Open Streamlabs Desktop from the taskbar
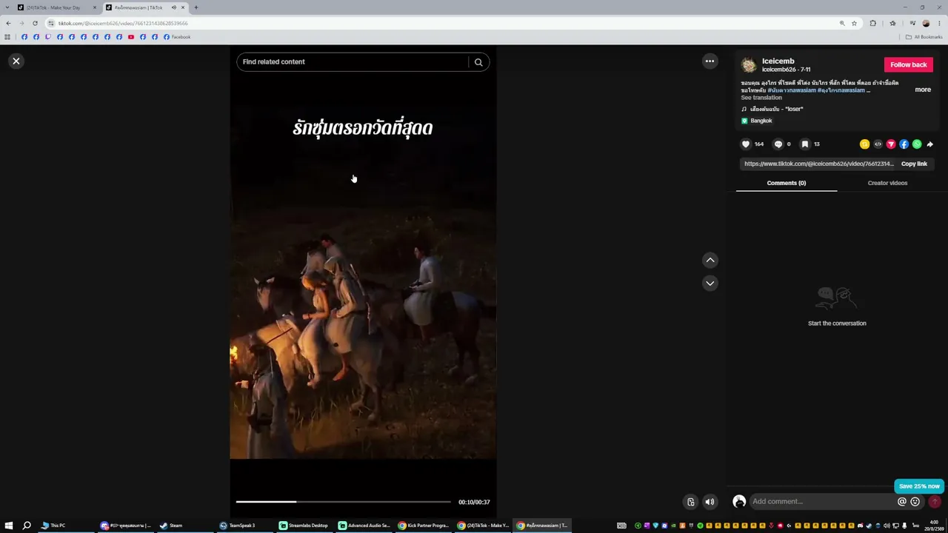Screen dimensions: 948x533 point(304,526)
